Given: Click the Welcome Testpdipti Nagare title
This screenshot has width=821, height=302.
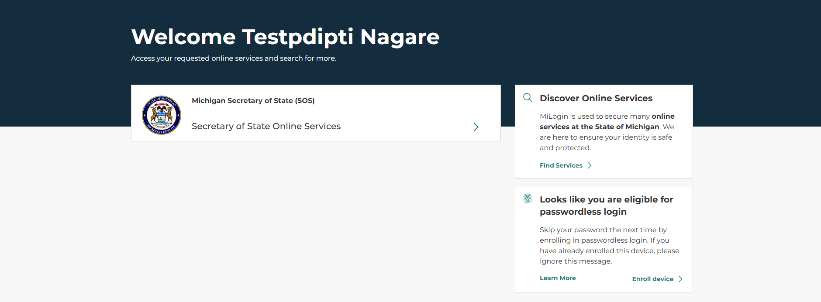Looking at the screenshot, I should coord(285,37).
